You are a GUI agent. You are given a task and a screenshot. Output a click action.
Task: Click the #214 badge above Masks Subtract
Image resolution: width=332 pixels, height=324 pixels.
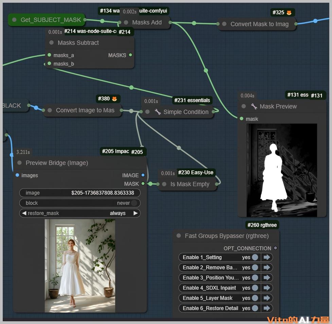pos(124,32)
